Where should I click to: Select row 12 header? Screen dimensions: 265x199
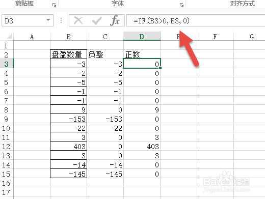coord(7,147)
